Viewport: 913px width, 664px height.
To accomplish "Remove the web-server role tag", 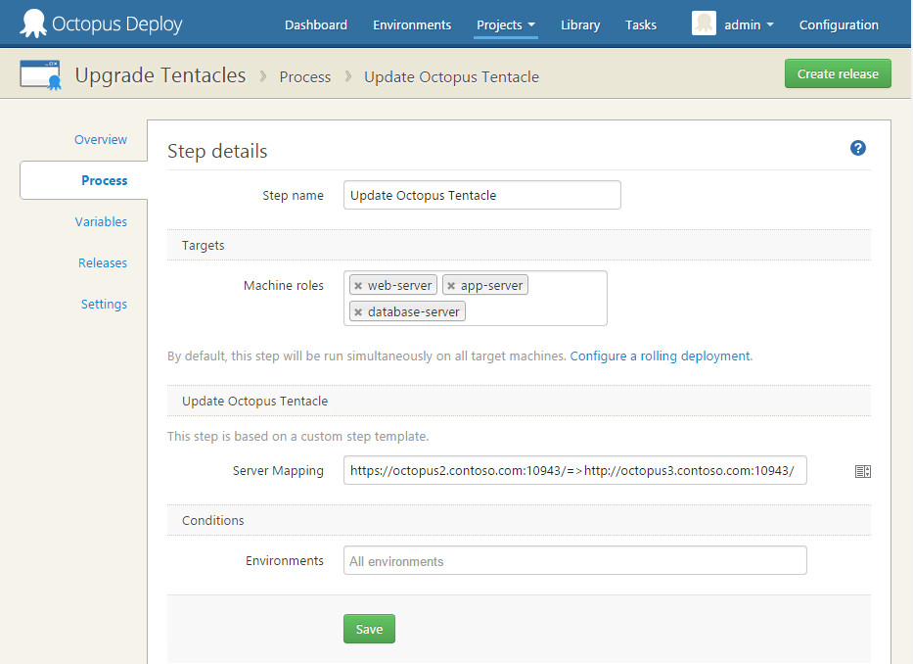I will [358, 286].
